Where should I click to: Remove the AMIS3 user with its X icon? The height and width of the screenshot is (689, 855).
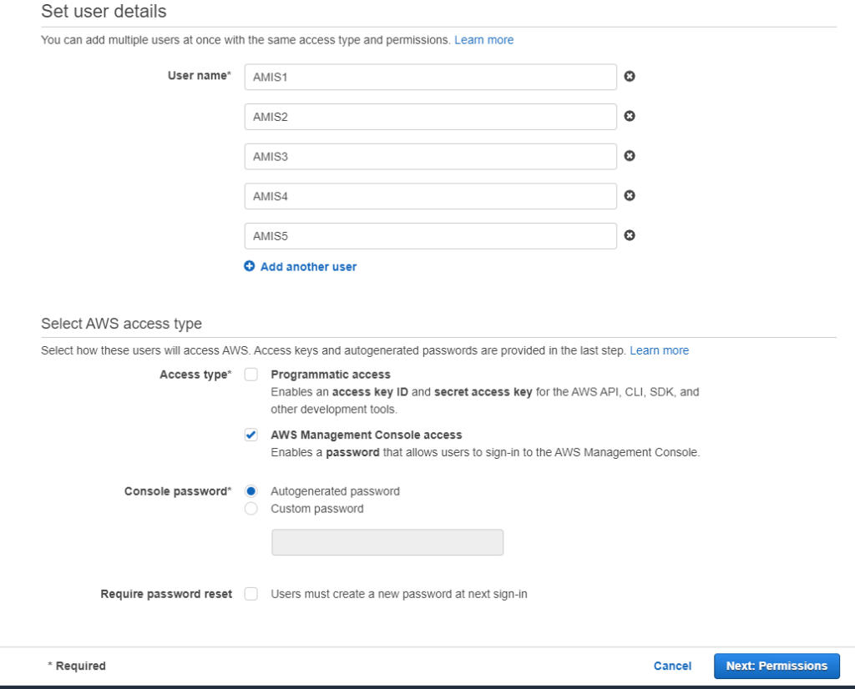(x=630, y=156)
